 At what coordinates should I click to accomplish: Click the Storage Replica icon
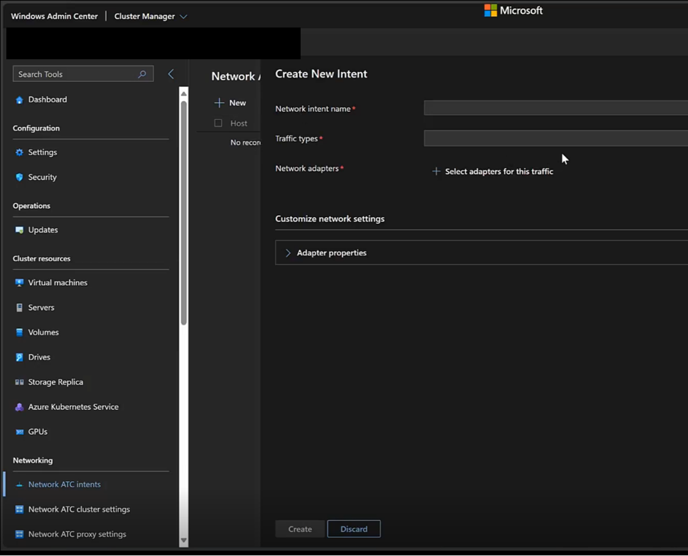19,382
